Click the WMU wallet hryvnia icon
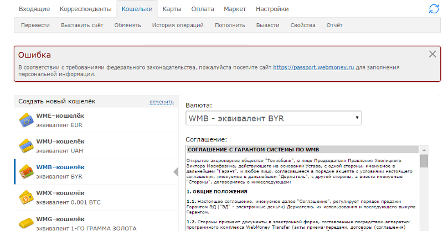 point(26,146)
